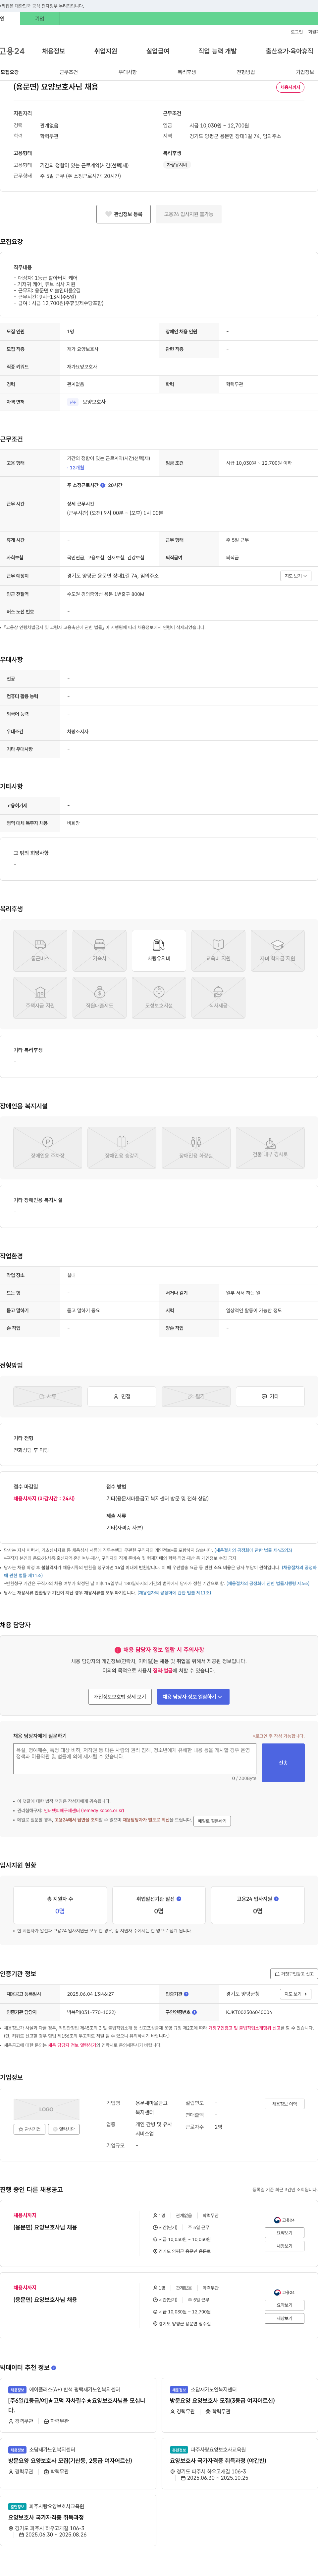The image size is (318, 2576).
Task: Jump to the 근무조건 section tab
Action: coord(69,72)
